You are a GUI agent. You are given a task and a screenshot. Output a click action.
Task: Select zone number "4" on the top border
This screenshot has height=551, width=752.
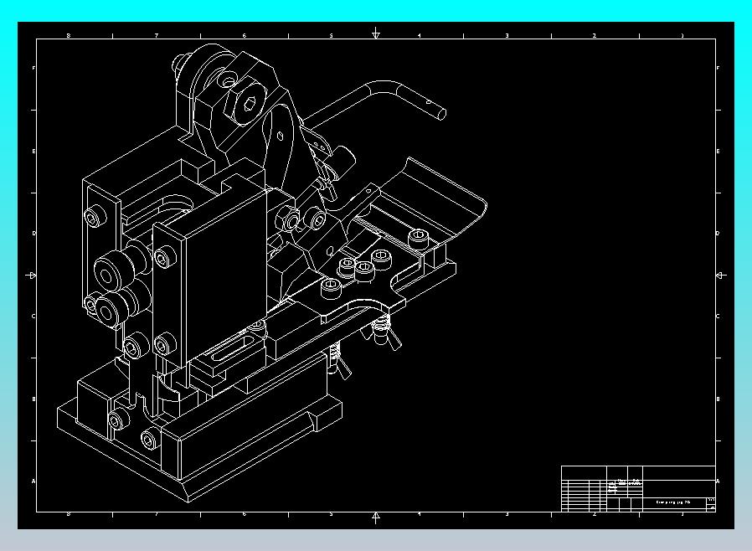420,35
